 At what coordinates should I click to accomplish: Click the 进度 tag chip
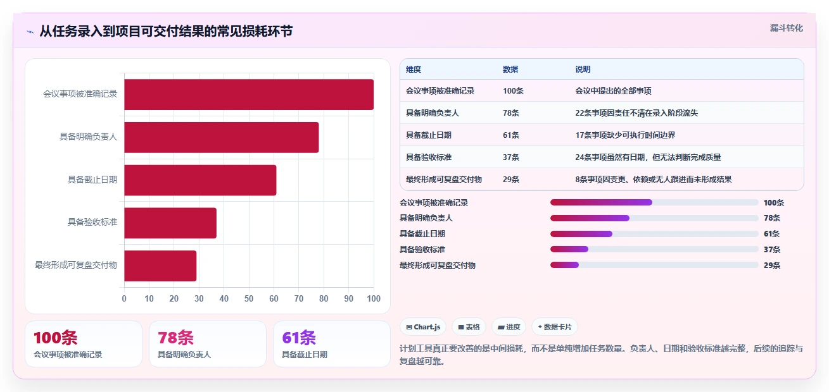(x=509, y=327)
